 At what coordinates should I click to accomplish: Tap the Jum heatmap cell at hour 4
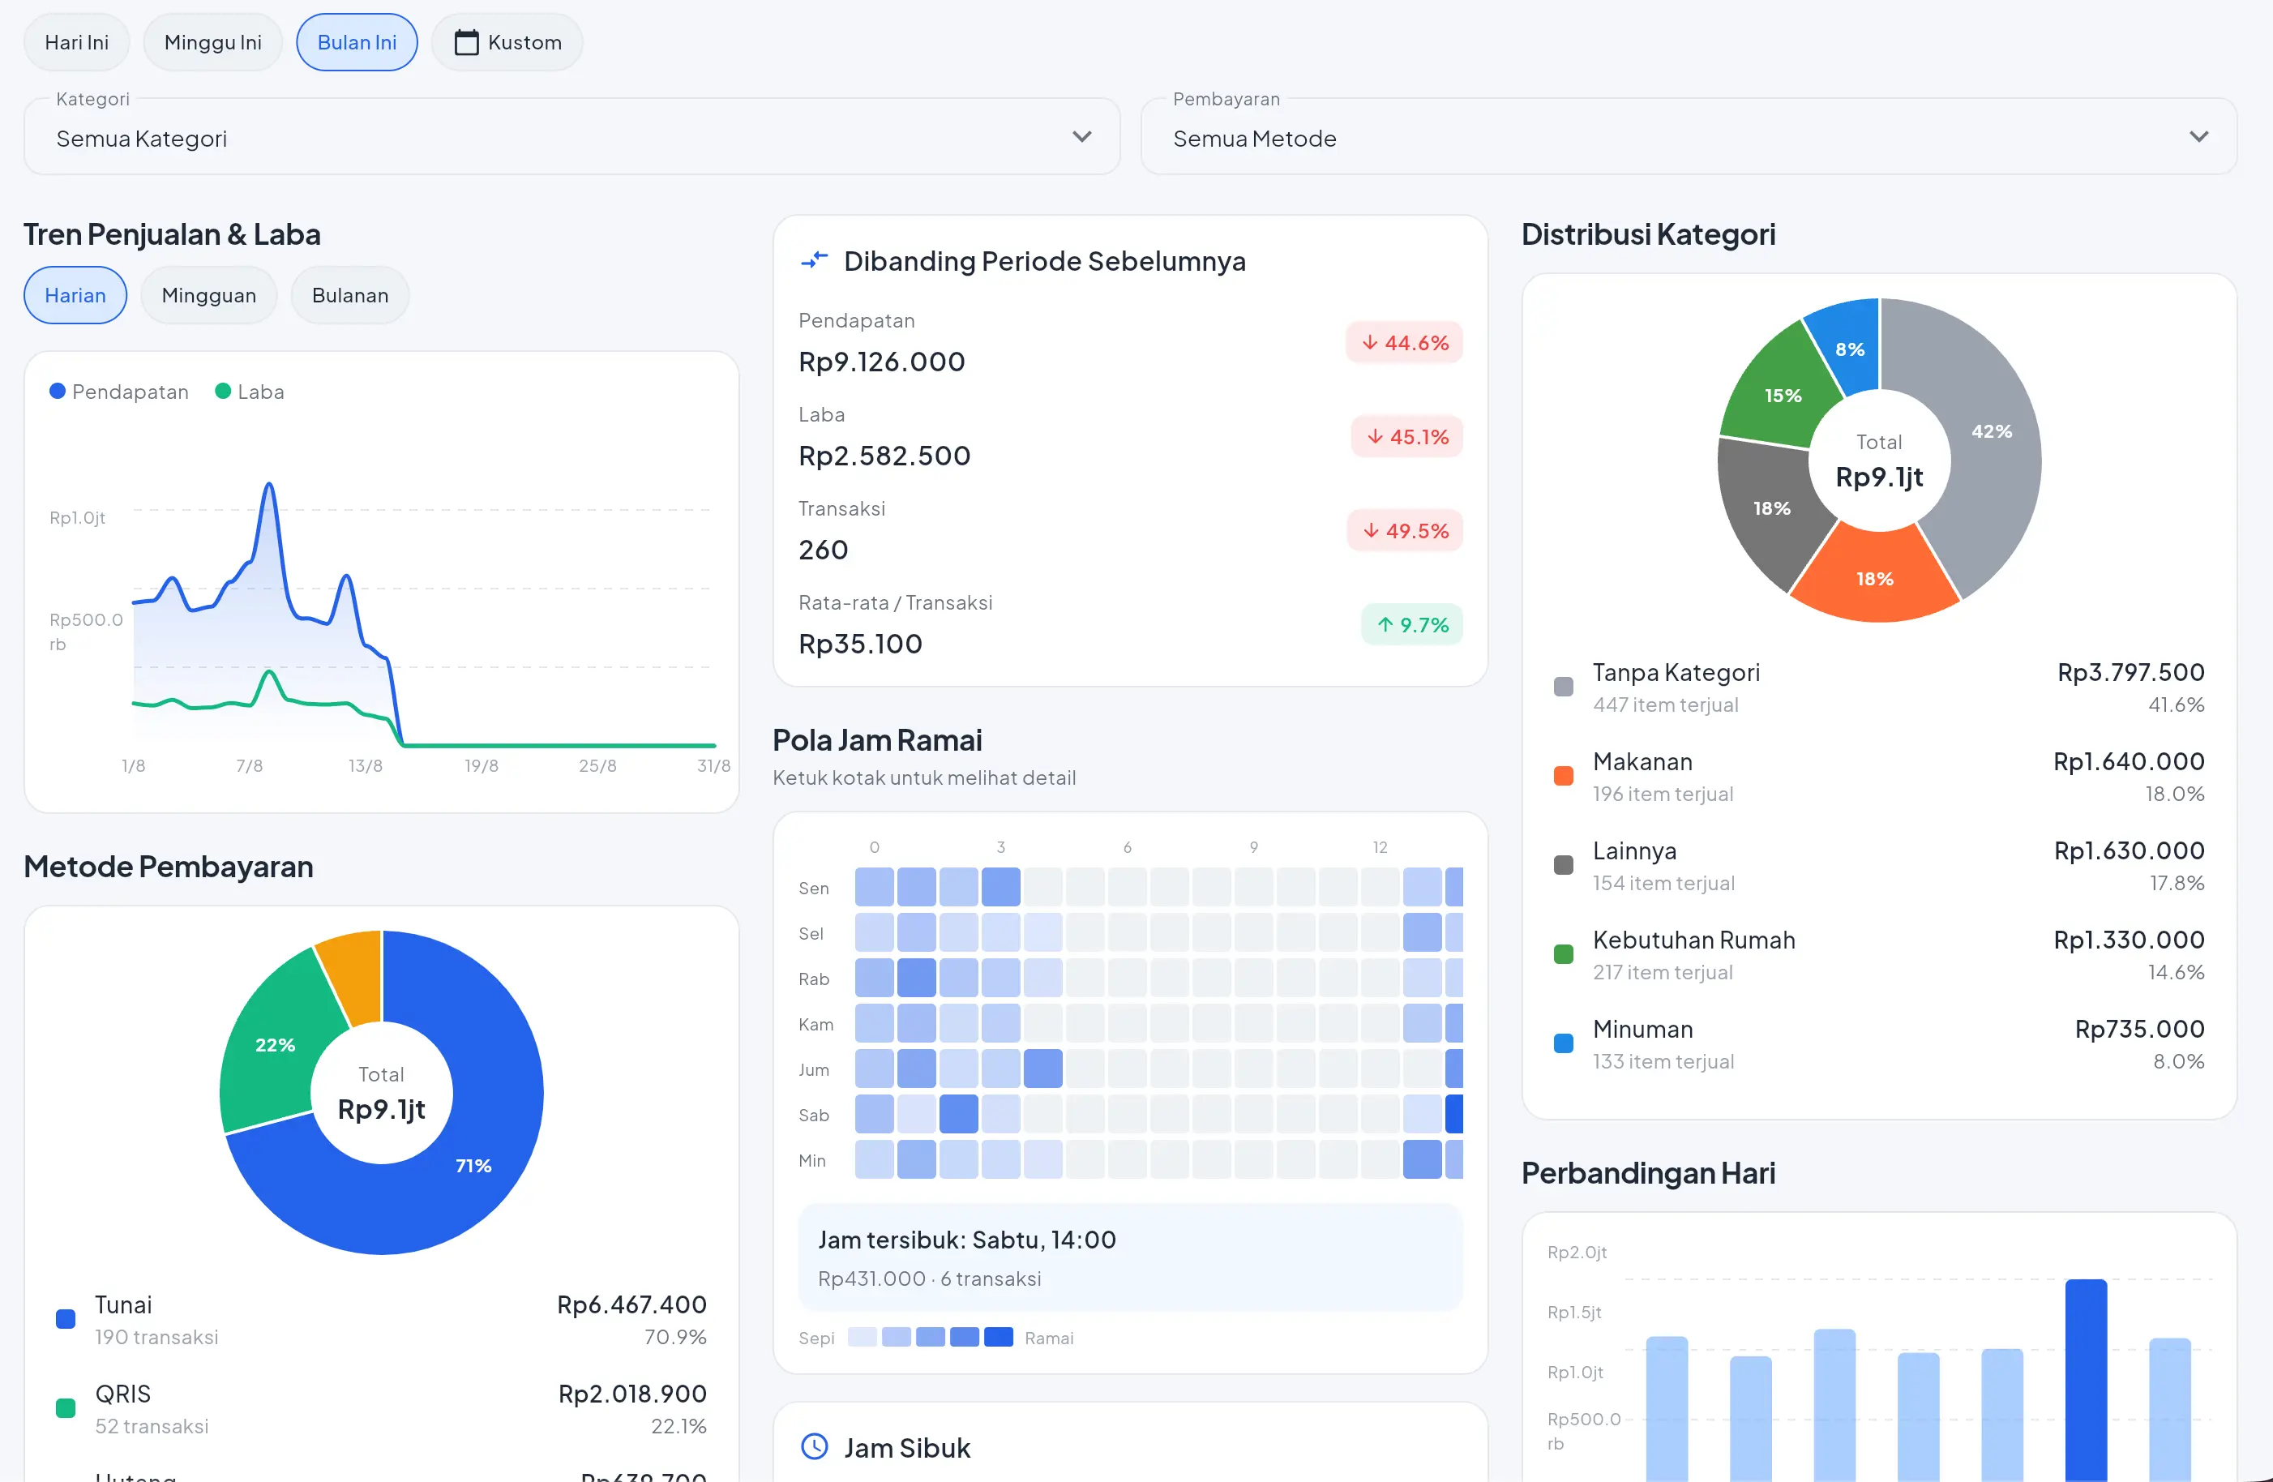coord(1043,1069)
